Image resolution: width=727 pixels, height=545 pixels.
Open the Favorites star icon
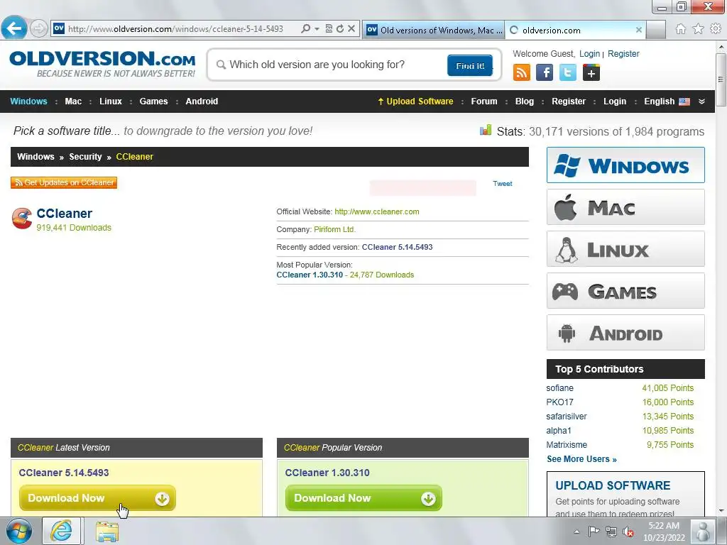pos(698,29)
